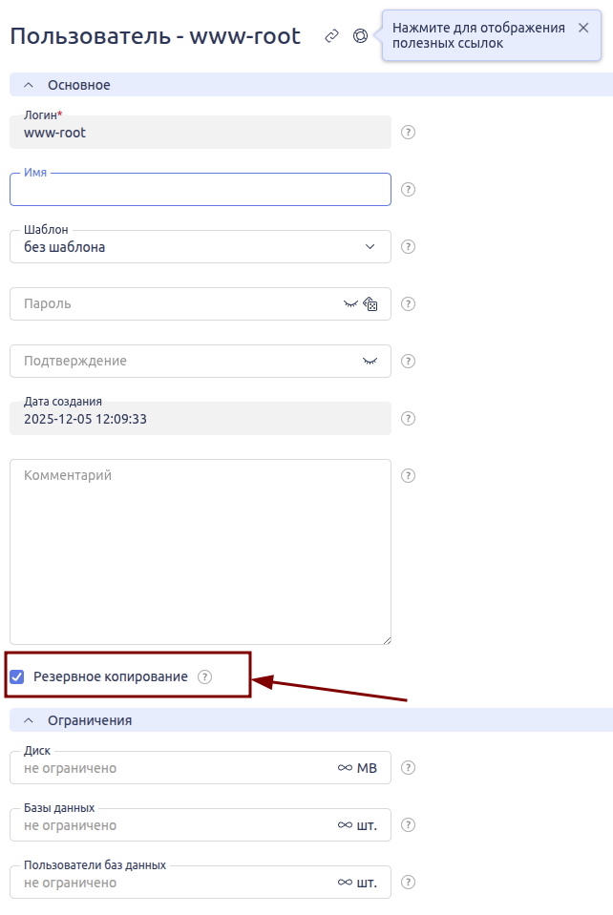Viewport: 613px width, 915px height.
Task: Open the useful links lifebuoy icon
Action: pos(360,36)
